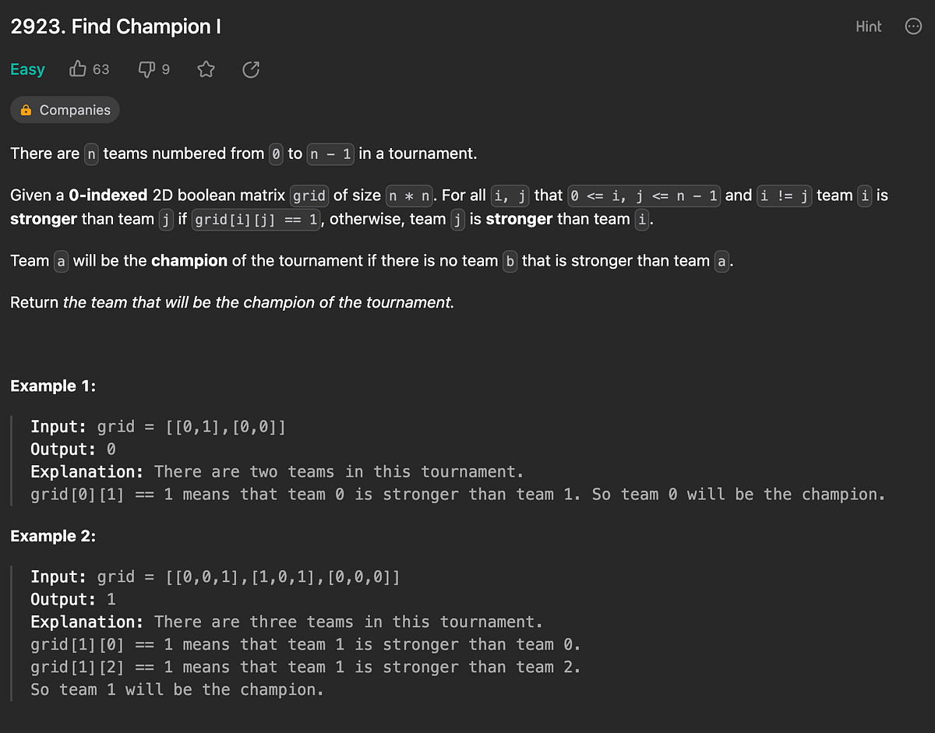Image resolution: width=935 pixels, height=733 pixels.
Task: Click the star icon next to the share icon
Action: tap(205, 69)
